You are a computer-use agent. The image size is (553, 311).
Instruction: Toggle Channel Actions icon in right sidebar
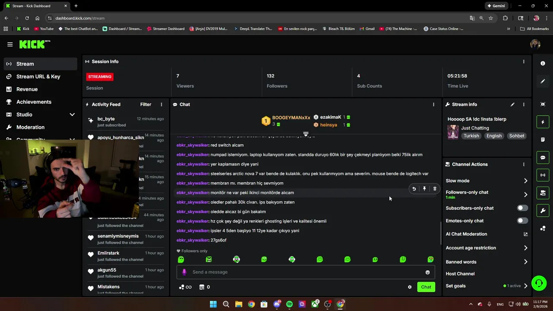[x=543, y=193]
